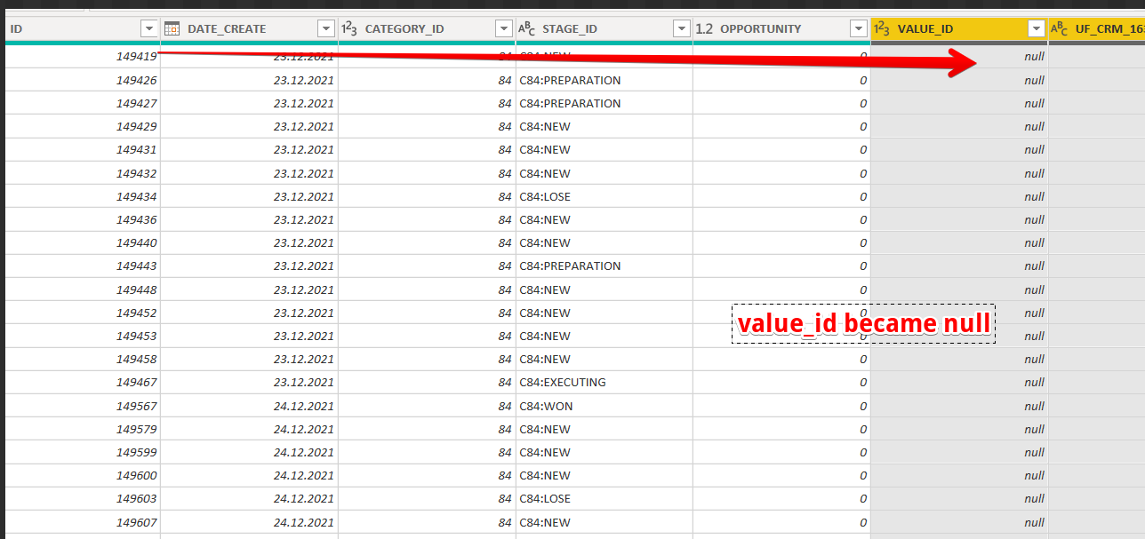Image resolution: width=1145 pixels, height=539 pixels.
Task: Click the 1.2 type icon of OPPORTUNITY column
Action: [x=704, y=28]
